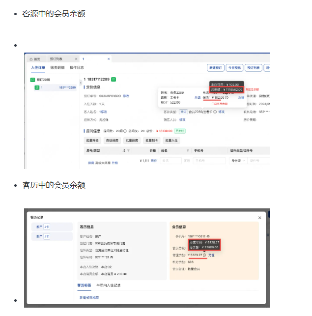
Task: Collapse the left sidebar with the arrow handle
Action: click(x=81, y=83)
